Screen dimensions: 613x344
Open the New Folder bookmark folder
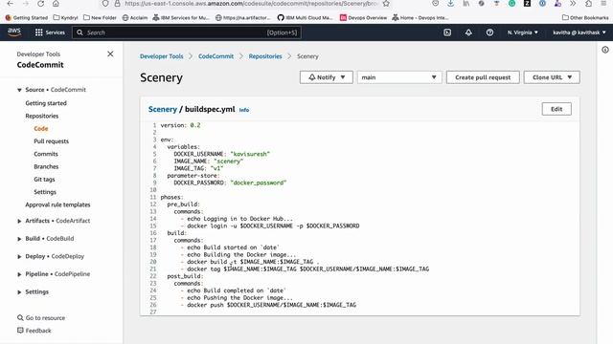click(x=100, y=17)
